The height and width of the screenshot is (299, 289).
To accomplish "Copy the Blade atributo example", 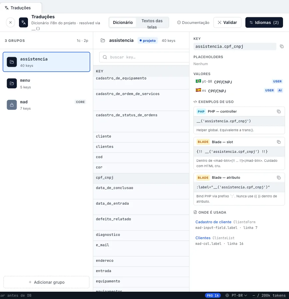I will (x=279, y=177).
